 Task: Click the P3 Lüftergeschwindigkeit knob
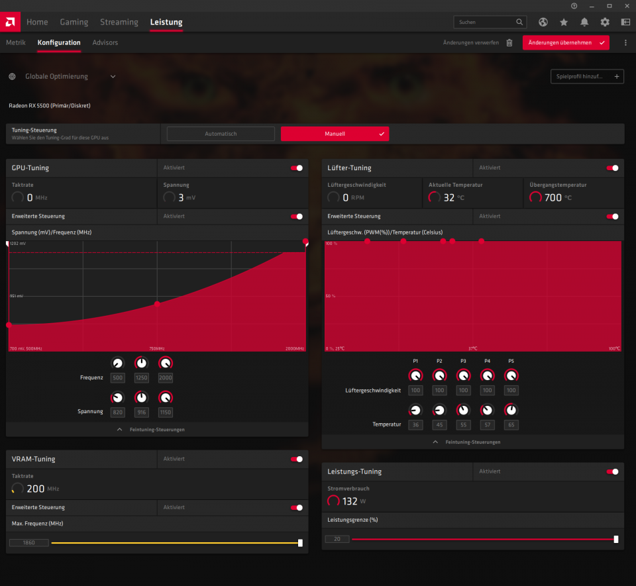click(x=463, y=375)
